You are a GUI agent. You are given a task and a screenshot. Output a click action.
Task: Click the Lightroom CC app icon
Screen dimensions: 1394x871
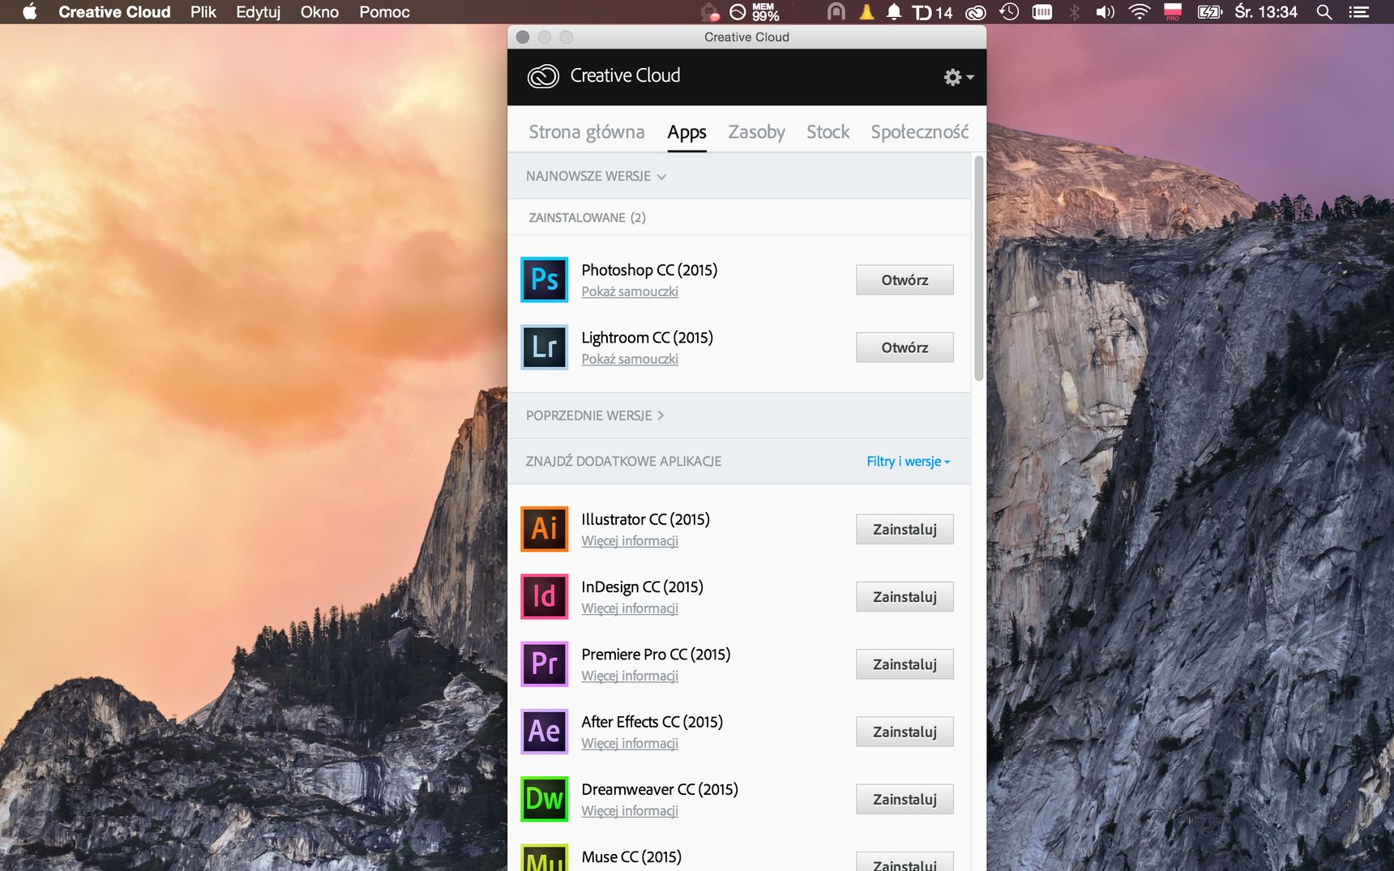point(544,347)
